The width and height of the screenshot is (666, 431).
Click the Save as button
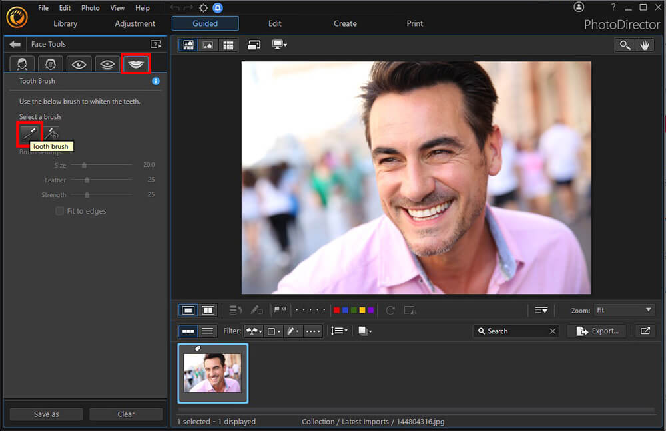point(45,414)
